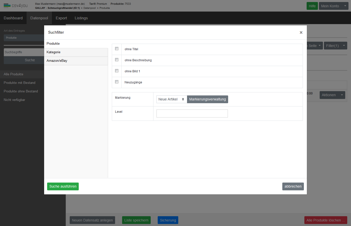
Task: Select the Amazon/eBay filter tab
Action: click(76, 61)
